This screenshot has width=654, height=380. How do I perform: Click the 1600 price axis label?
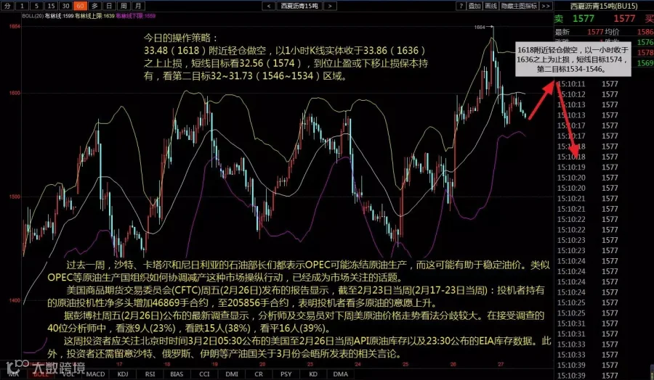[15, 93]
